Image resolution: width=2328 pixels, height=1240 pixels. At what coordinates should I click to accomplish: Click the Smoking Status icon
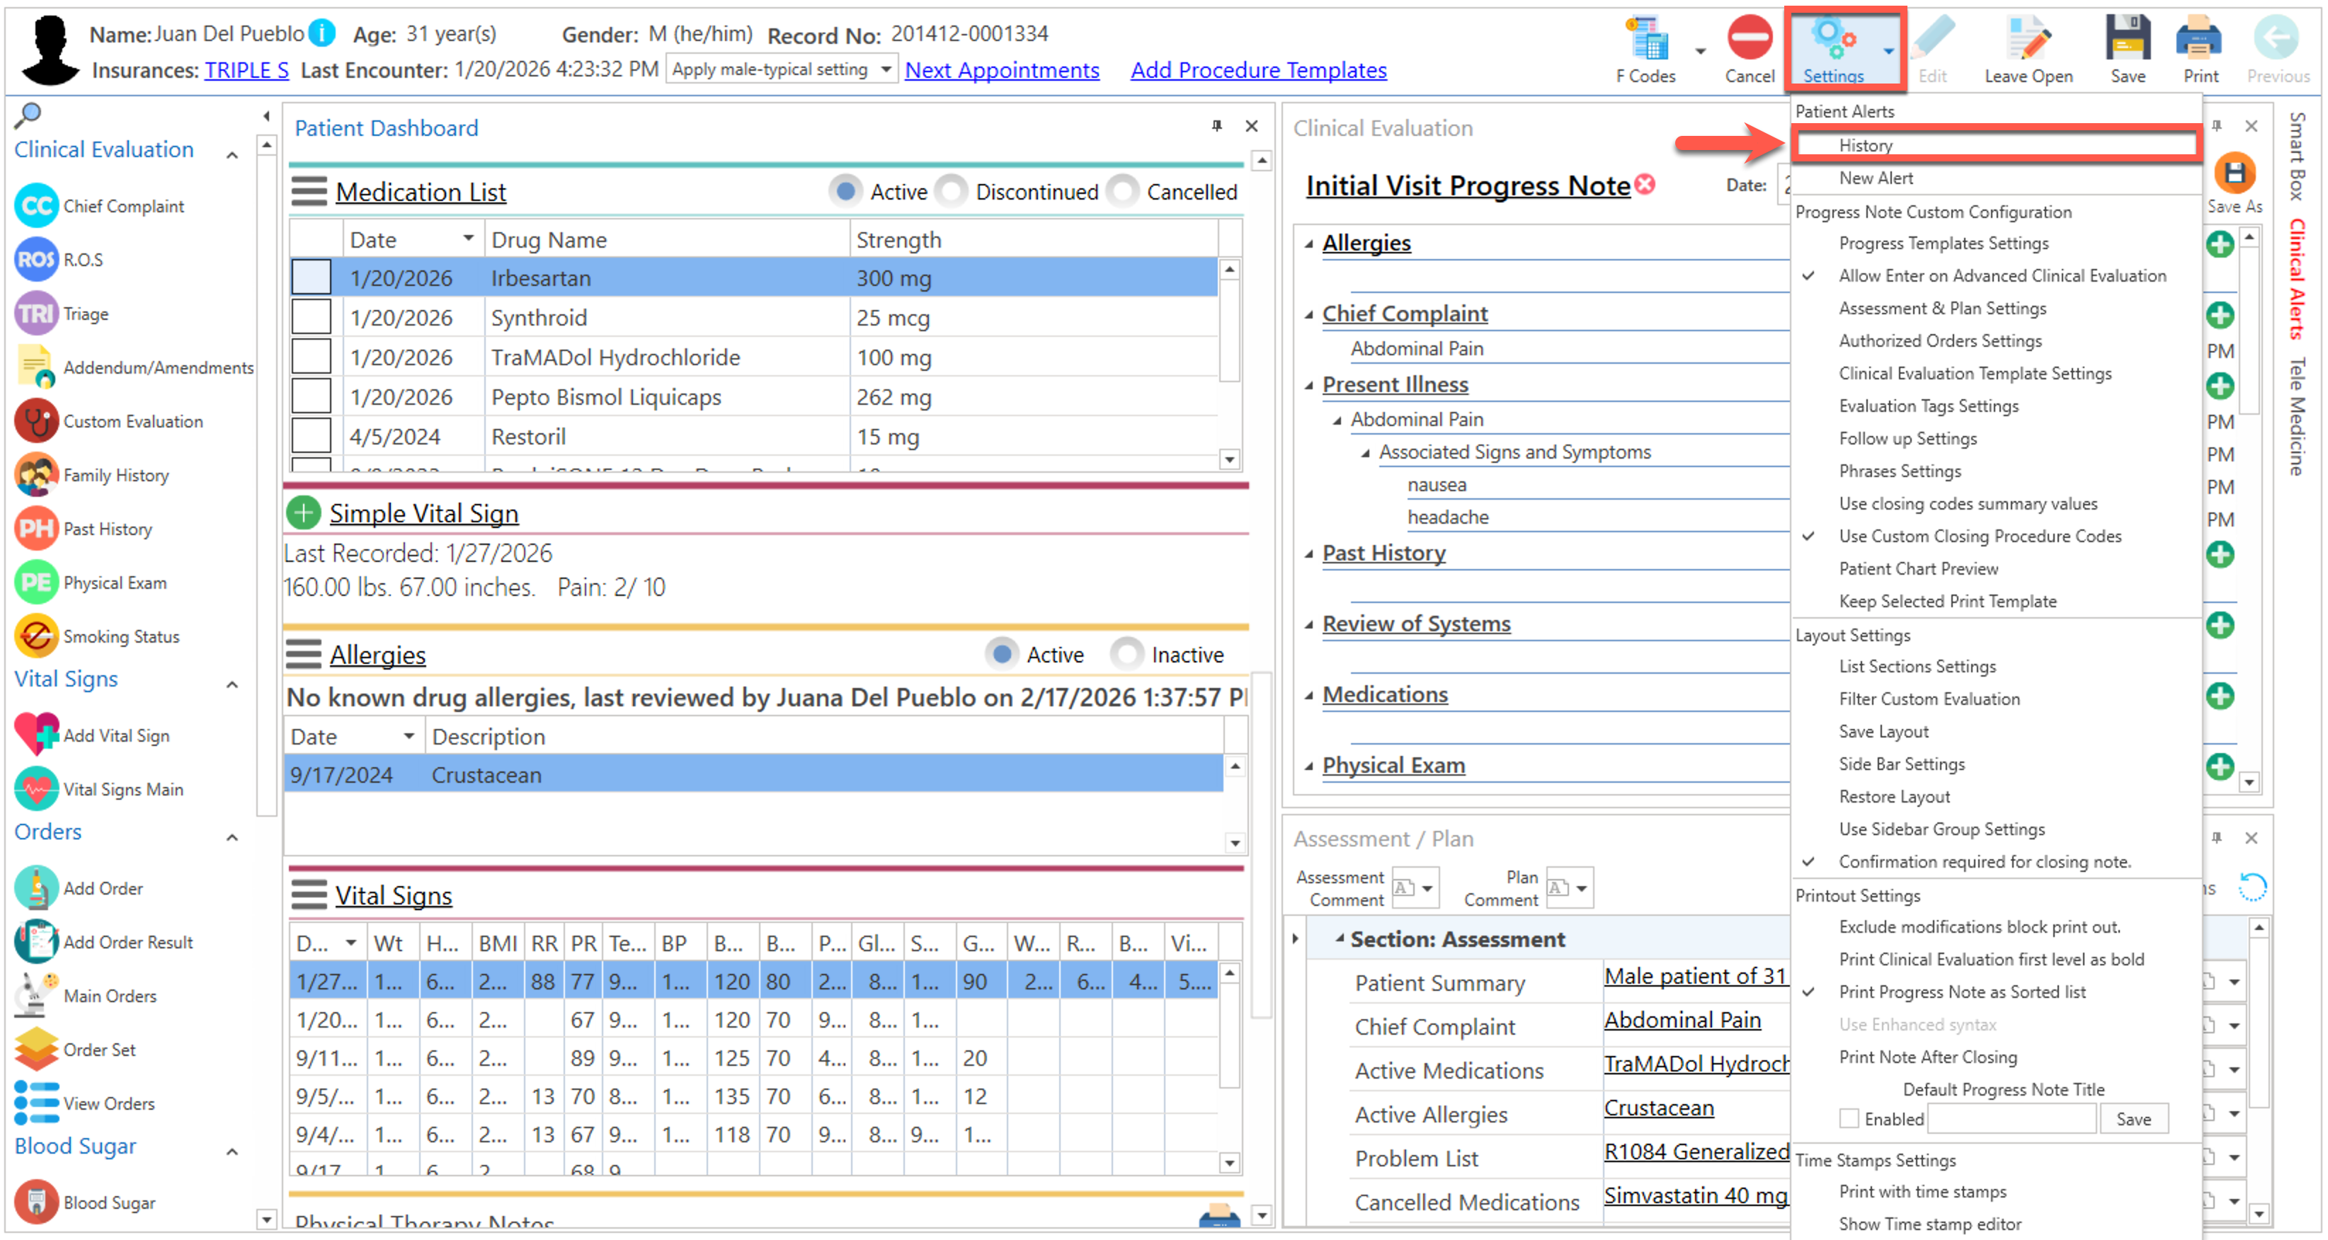(36, 636)
